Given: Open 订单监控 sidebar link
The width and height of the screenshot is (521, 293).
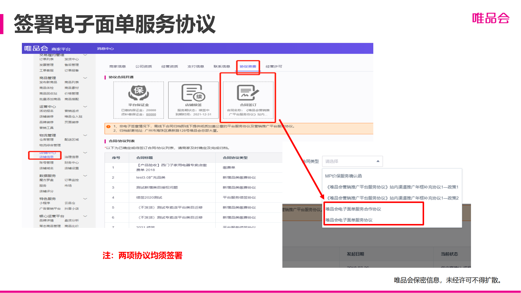Looking at the screenshot, I should pyautogui.click(x=72, y=180).
